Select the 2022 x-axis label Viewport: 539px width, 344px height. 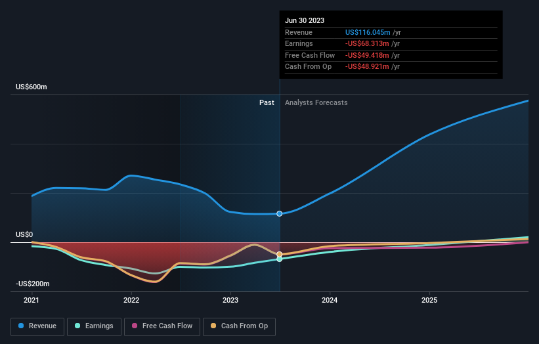[131, 301]
